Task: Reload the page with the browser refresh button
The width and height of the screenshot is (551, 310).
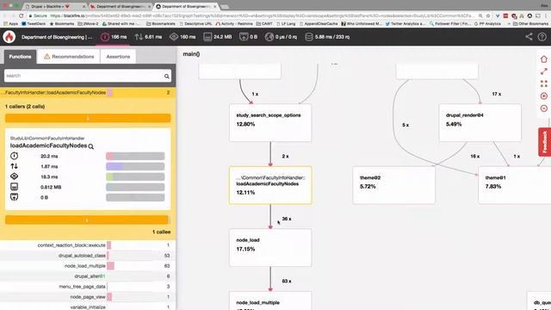Action: (x=21, y=15)
